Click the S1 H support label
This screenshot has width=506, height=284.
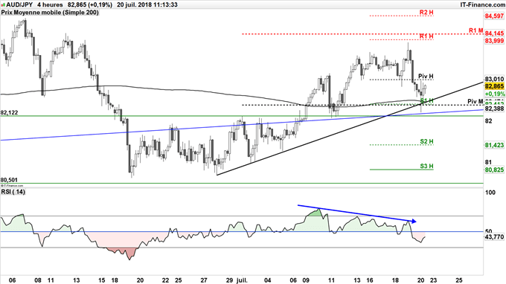(426, 100)
